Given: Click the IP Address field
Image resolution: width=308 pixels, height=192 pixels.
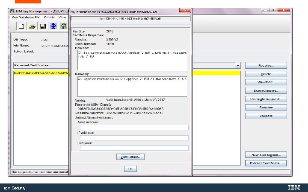Looking at the screenshot, I should (134, 138).
